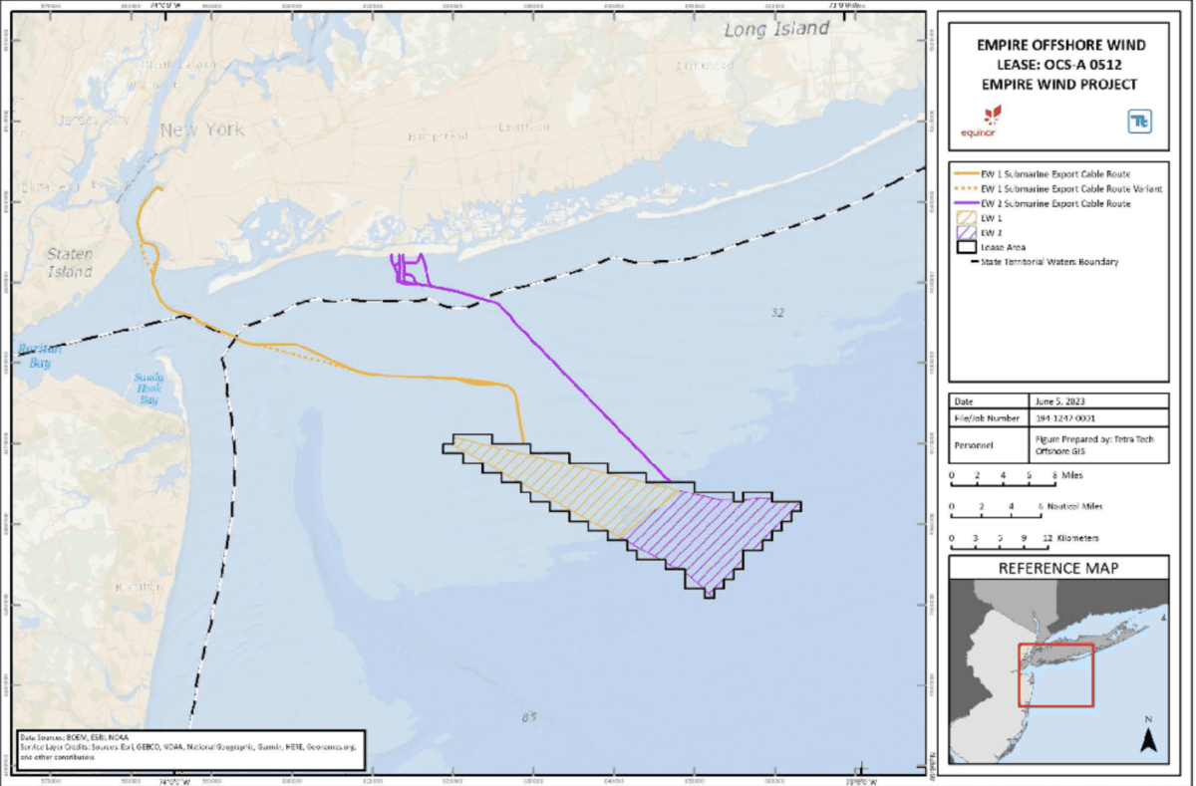Click the orange EW 1 cable route legend line

tap(966, 174)
